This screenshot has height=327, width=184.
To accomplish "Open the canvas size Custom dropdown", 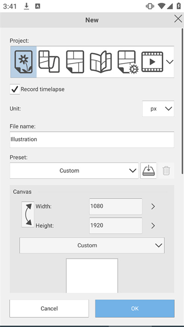I will click(x=92, y=245).
